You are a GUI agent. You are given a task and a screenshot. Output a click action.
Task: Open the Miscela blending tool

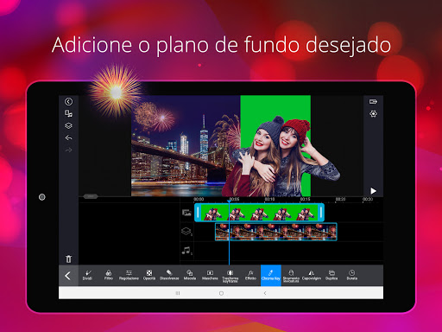190,275
